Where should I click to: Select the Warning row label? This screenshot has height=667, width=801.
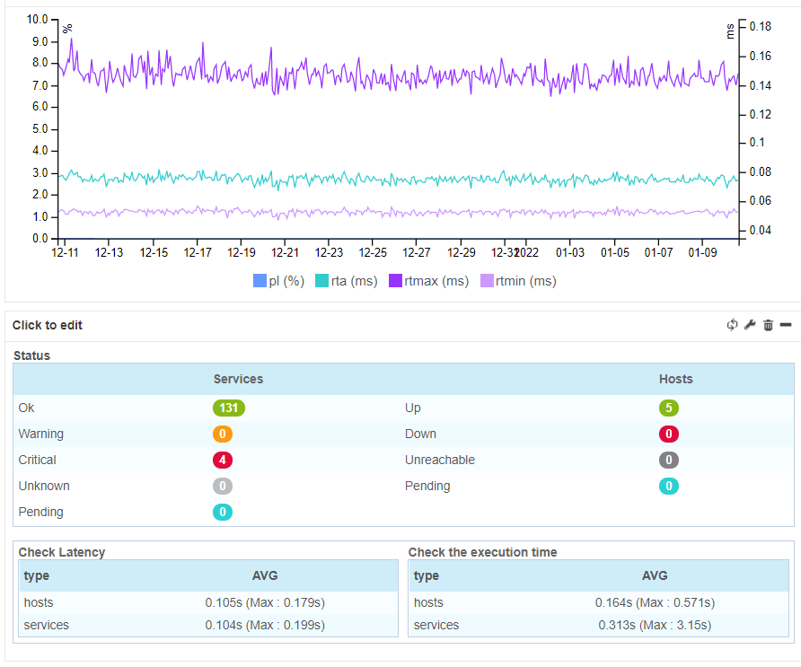point(41,434)
